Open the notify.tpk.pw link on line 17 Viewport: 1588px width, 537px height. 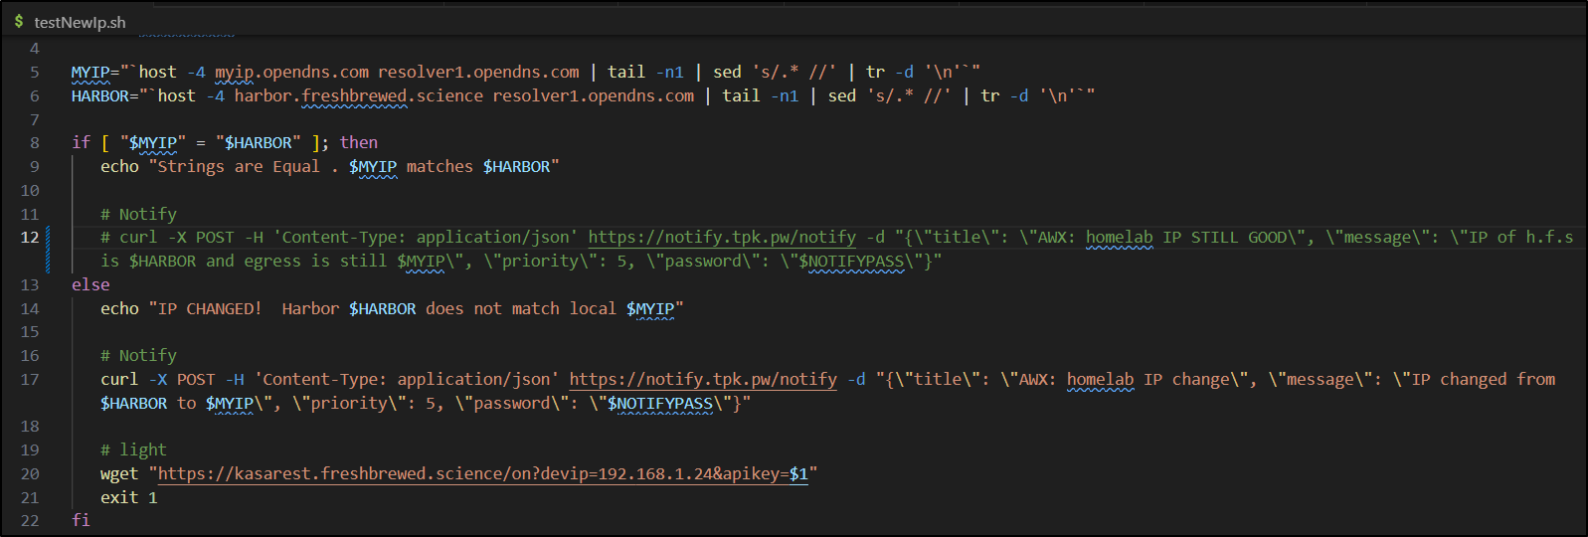(x=702, y=380)
